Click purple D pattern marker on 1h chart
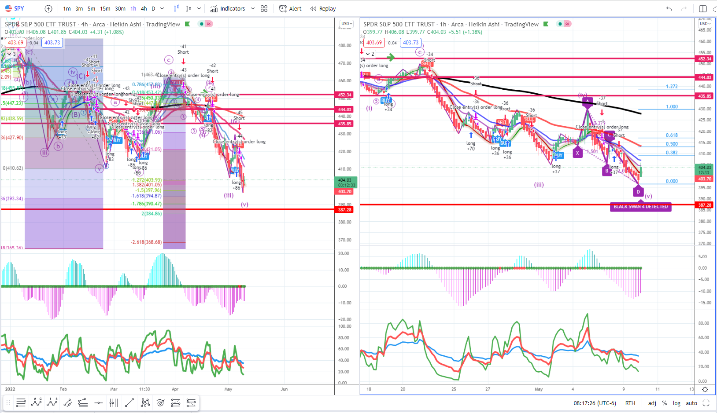 [x=638, y=191]
